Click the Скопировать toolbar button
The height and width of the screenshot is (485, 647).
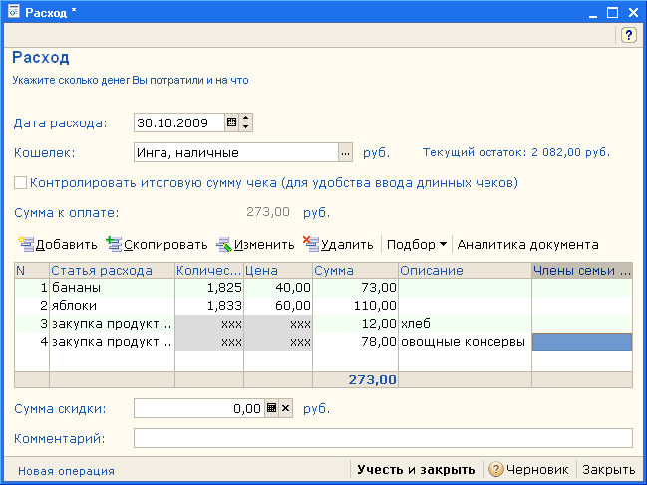click(x=157, y=244)
